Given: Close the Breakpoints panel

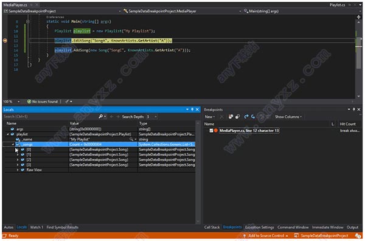Looking at the screenshot, I should pyautogui.click(x=359, y=110).
